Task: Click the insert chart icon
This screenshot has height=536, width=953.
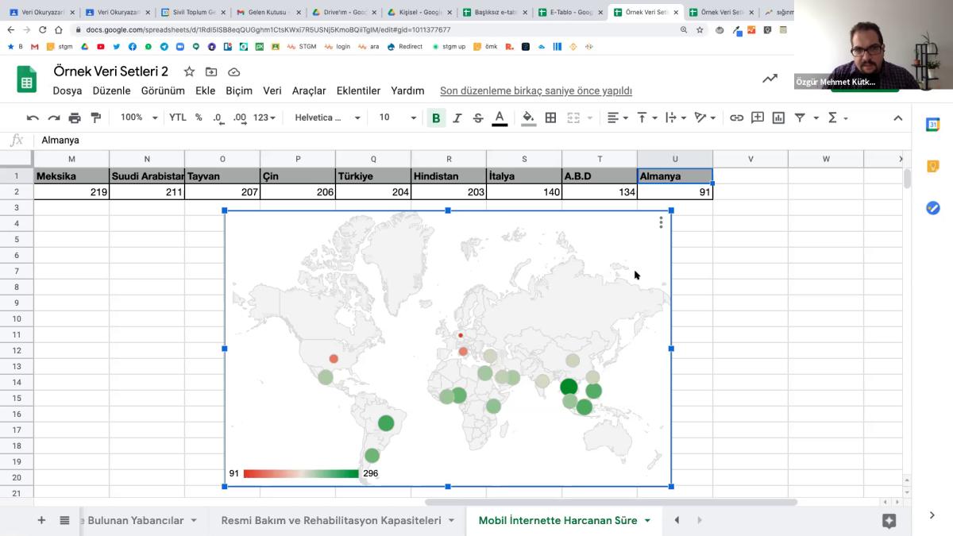Action: (778, 118)
